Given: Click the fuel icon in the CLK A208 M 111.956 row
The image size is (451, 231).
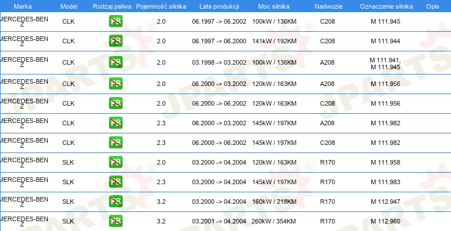Looking at the screenshot, I should pos(115,84).
